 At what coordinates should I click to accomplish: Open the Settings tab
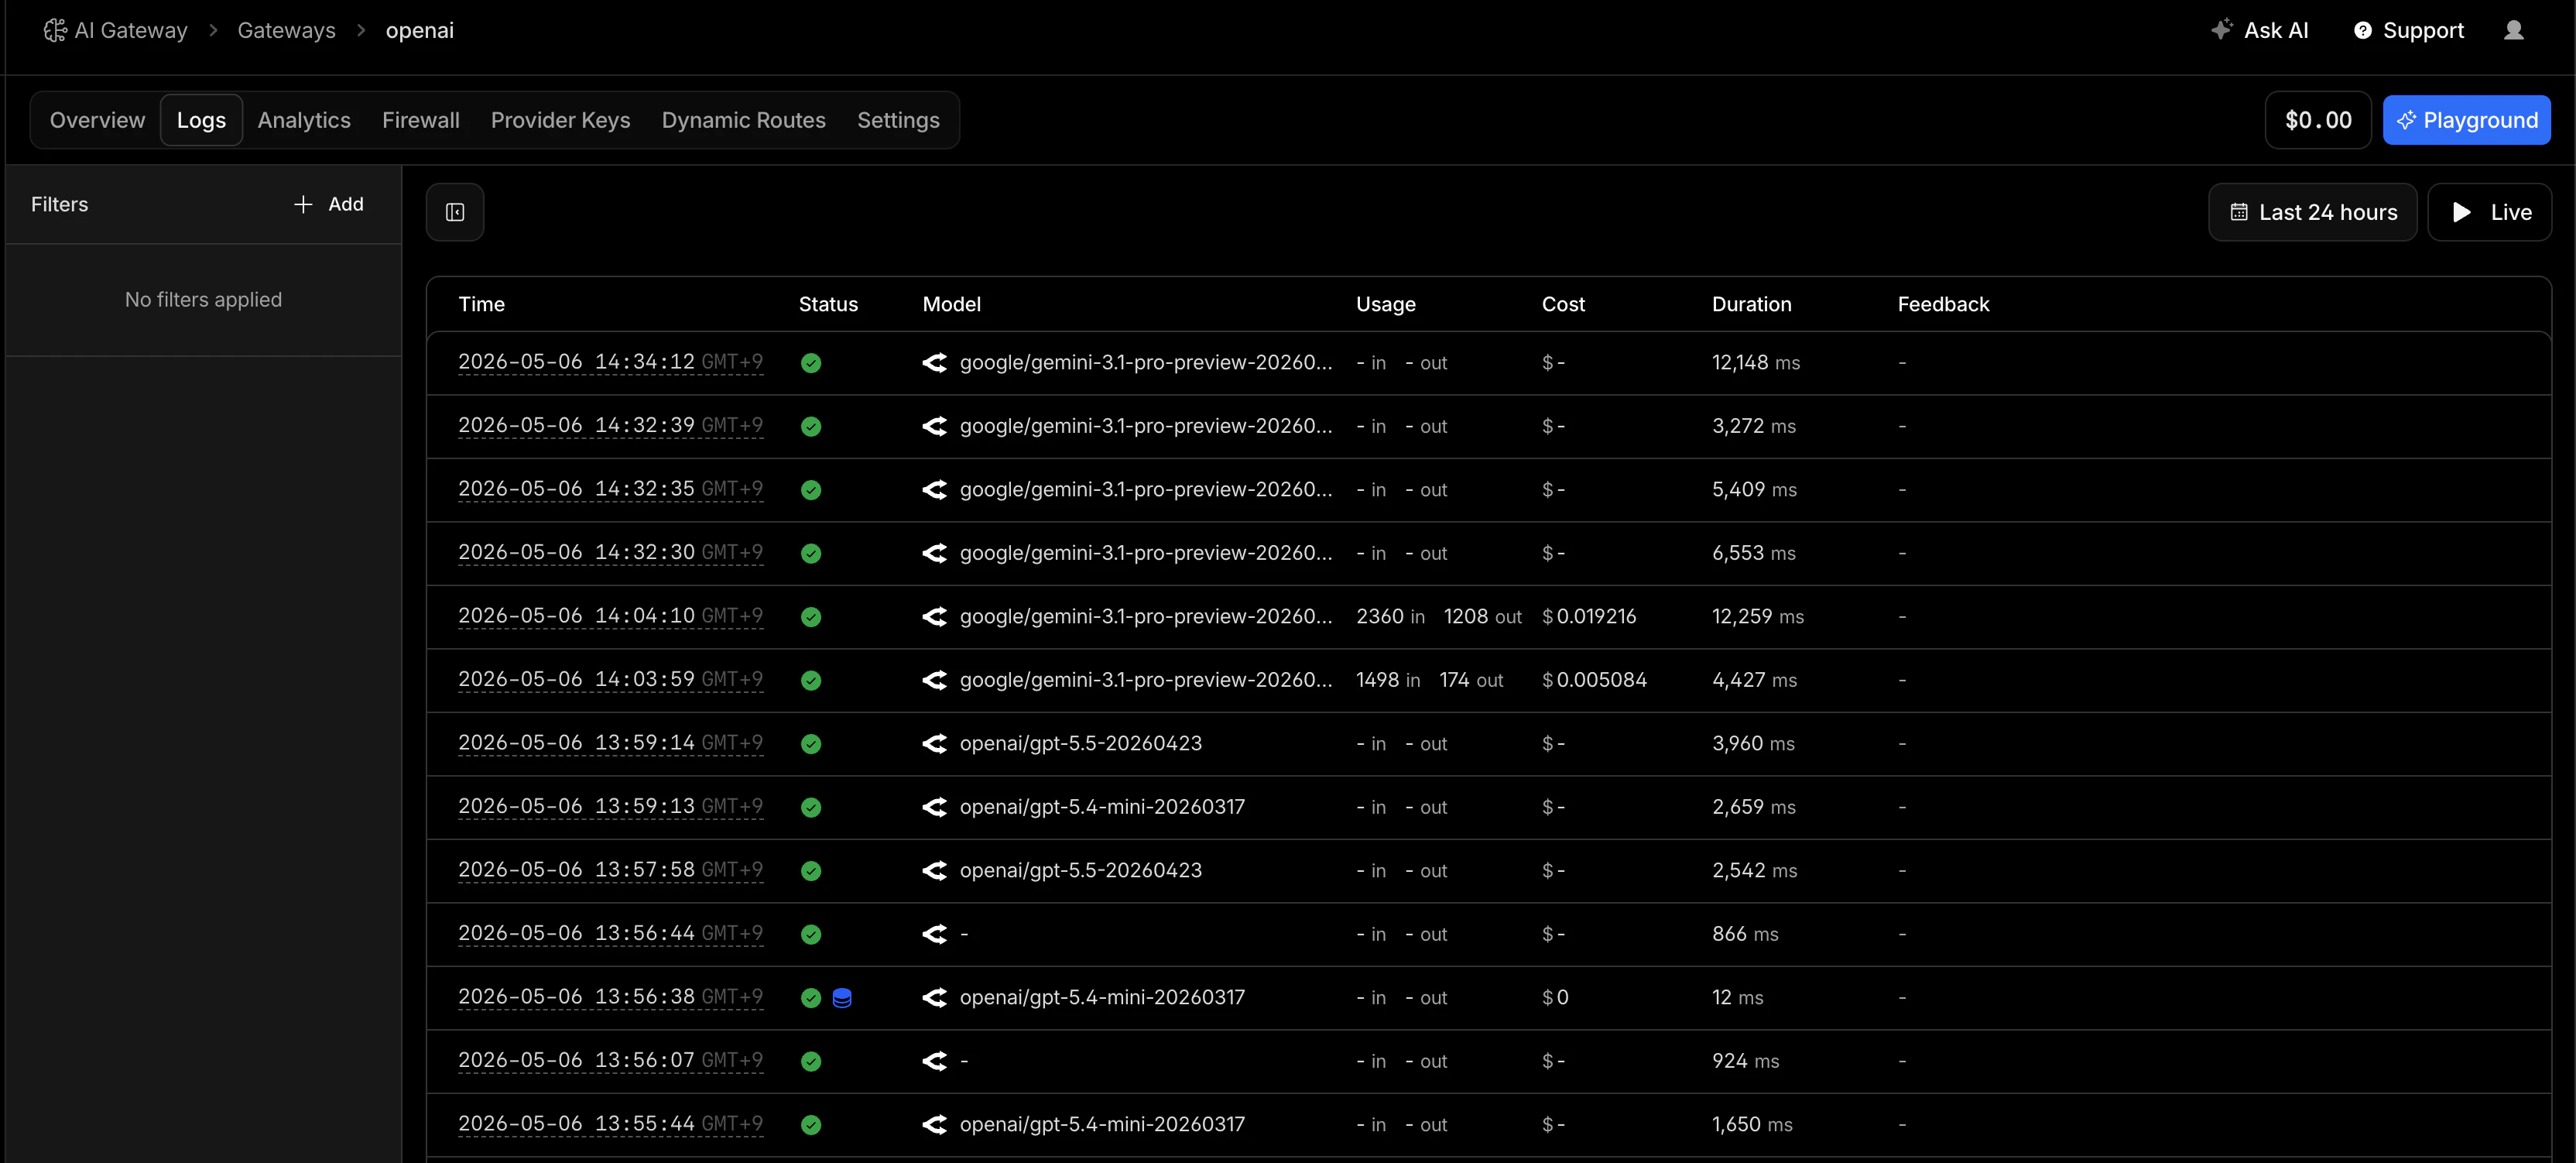point(898,120)
